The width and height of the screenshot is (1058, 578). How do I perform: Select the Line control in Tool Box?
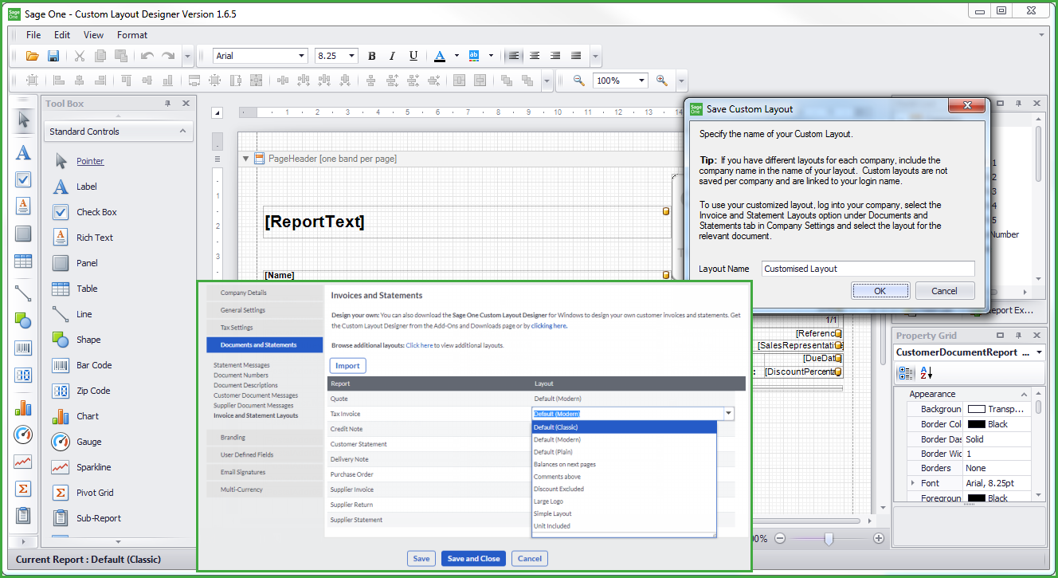point(84,314)
